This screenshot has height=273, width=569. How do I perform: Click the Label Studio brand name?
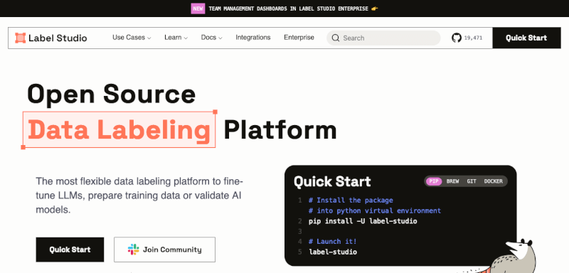pyautogui.click(x=58, y=38)
